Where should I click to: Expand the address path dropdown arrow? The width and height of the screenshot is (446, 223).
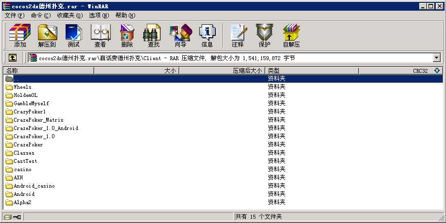[437, 58]
